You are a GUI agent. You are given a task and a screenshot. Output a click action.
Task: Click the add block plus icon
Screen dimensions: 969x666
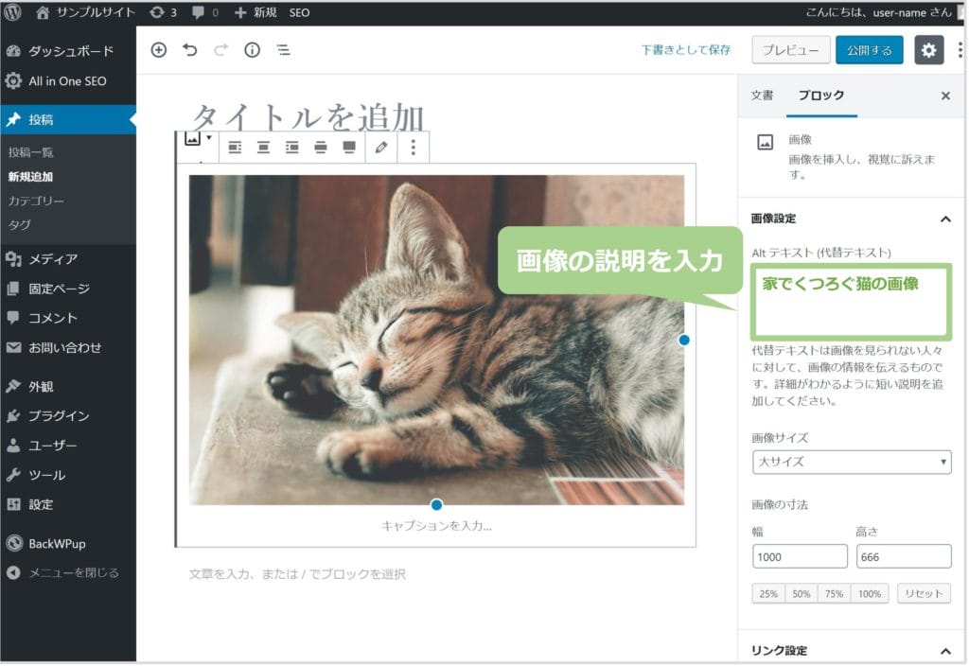point(159,50)
